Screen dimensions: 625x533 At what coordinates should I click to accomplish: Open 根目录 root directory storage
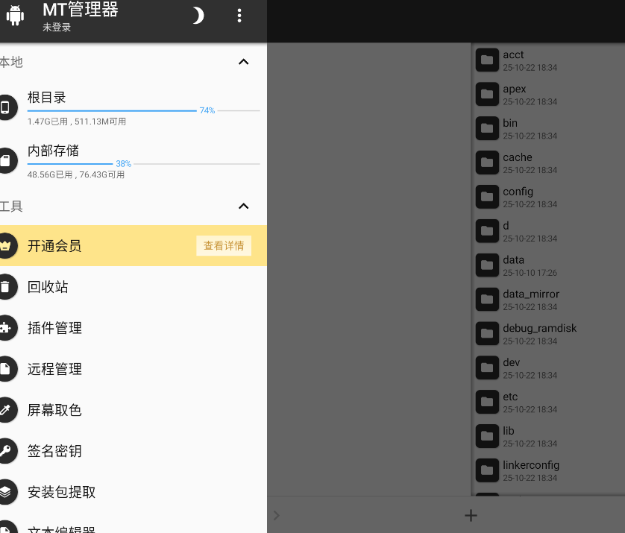click(47, 98)
